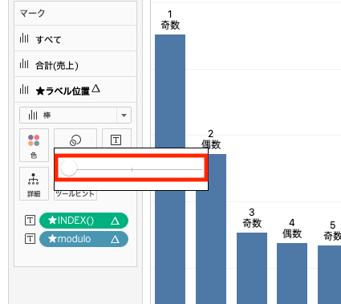This screenshot has width=341, height=304.
Task: Click the size slider midpoint tick
Action: click(132, 169)
